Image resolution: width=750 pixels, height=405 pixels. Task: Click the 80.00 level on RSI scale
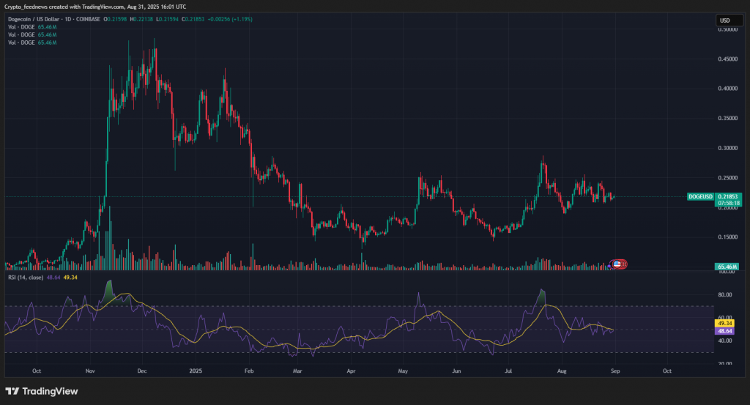pyautogui.click(x=726, y=295)
